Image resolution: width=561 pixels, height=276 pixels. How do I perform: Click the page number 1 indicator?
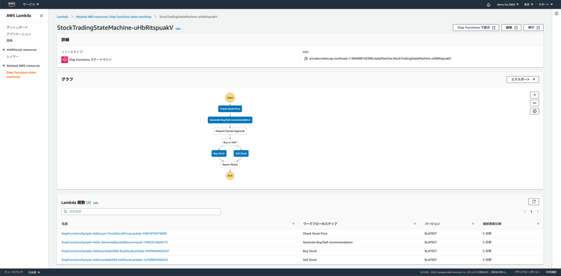pyautogui.click(x=531, y=212)
